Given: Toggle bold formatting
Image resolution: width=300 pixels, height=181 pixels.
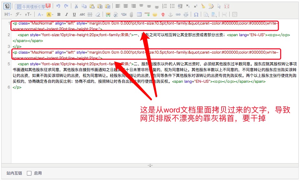Looking at the screenshot, I should (59, 15).
